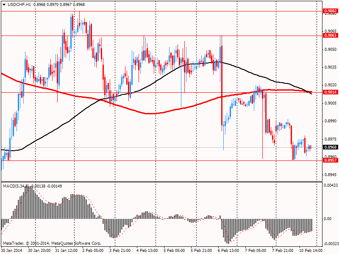Click the 7 Feb 21:00 time label
The image size is (339, 254).
[x=283, y=251]
